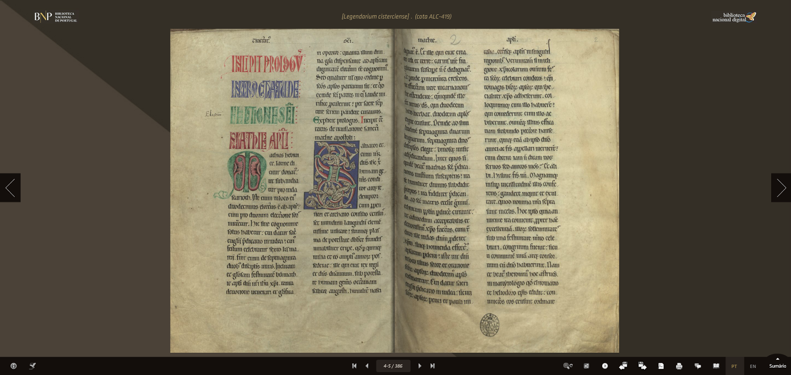Turn to next page with right arrow
791x375 pixels.
click(781, 188)
